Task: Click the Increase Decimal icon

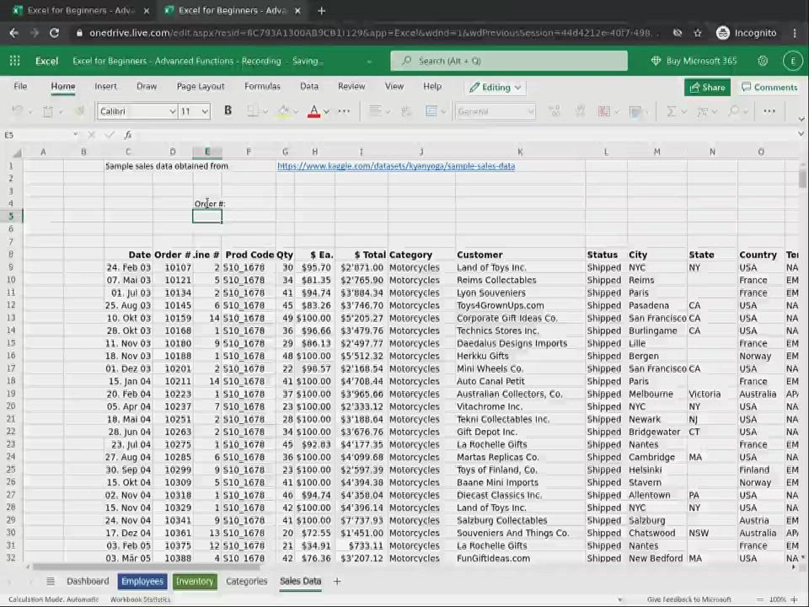Action: click(x=555, y=111)
